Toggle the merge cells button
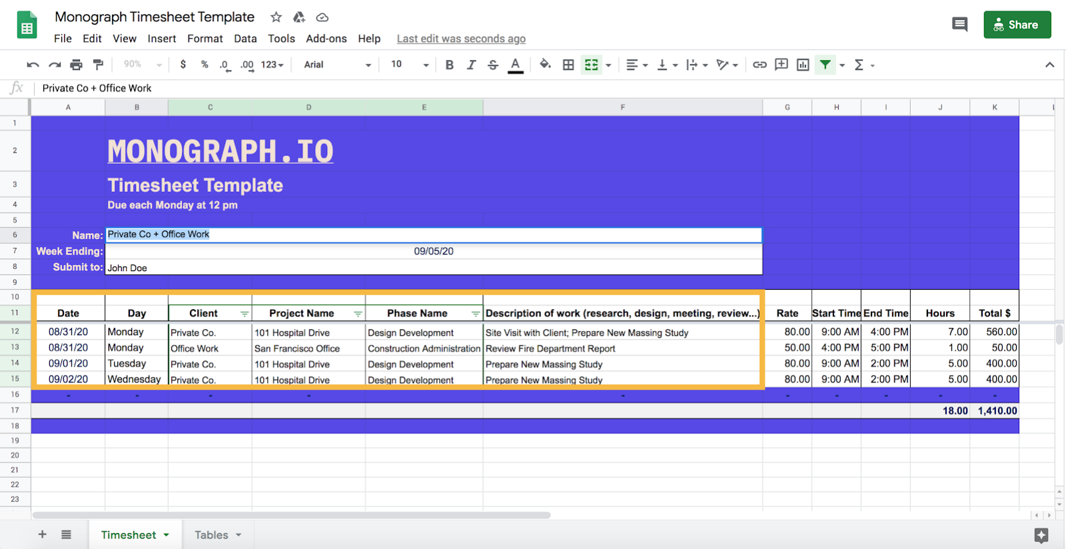The width and height of the screenshot is (1066, 549). tap(591, 65)
